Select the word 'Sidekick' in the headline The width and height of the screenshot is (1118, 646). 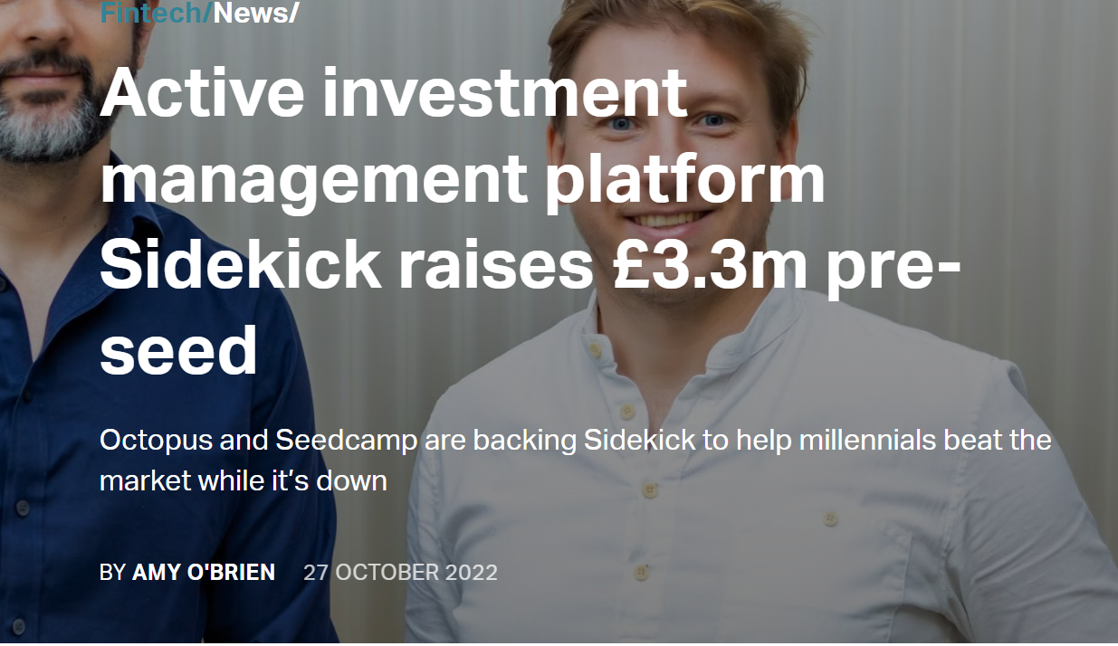pos(241,263)
